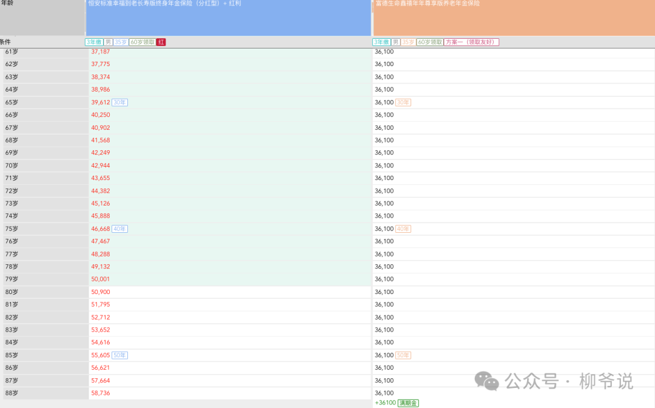
Task: Select the 男 tag under the orange header
Action: (395, 42)
